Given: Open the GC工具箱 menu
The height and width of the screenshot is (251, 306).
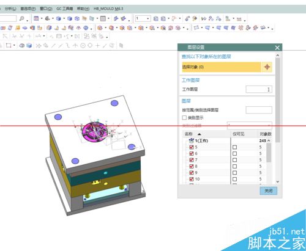Looking at the screenshot, I should click(x=64, y=9).
